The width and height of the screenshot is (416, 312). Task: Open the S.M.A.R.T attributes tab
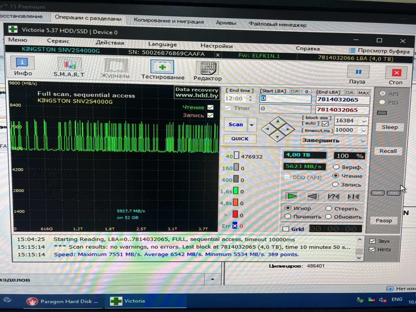[x=69, y=67]
